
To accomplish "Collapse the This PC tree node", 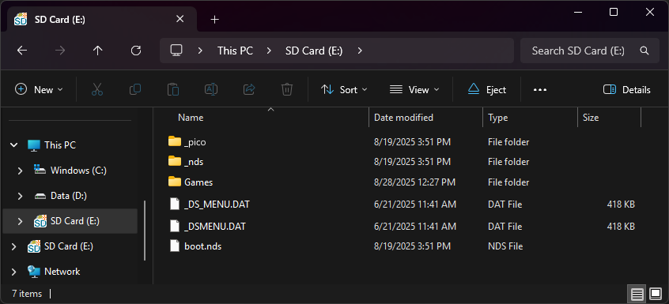I will coord(14,145).
